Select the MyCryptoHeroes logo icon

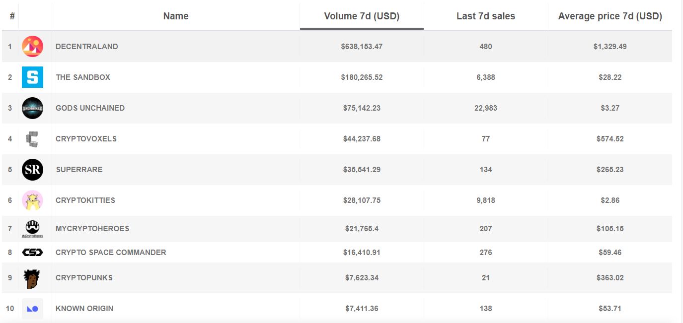(32, 229)
